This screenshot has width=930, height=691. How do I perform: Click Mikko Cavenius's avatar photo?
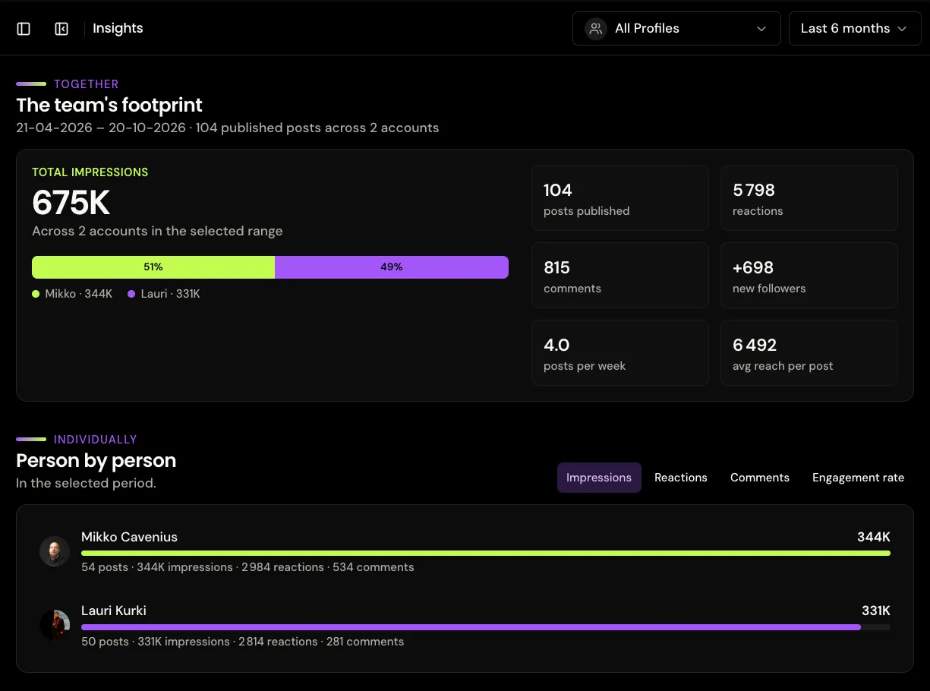pyautogui.click(x=55, y=551)
